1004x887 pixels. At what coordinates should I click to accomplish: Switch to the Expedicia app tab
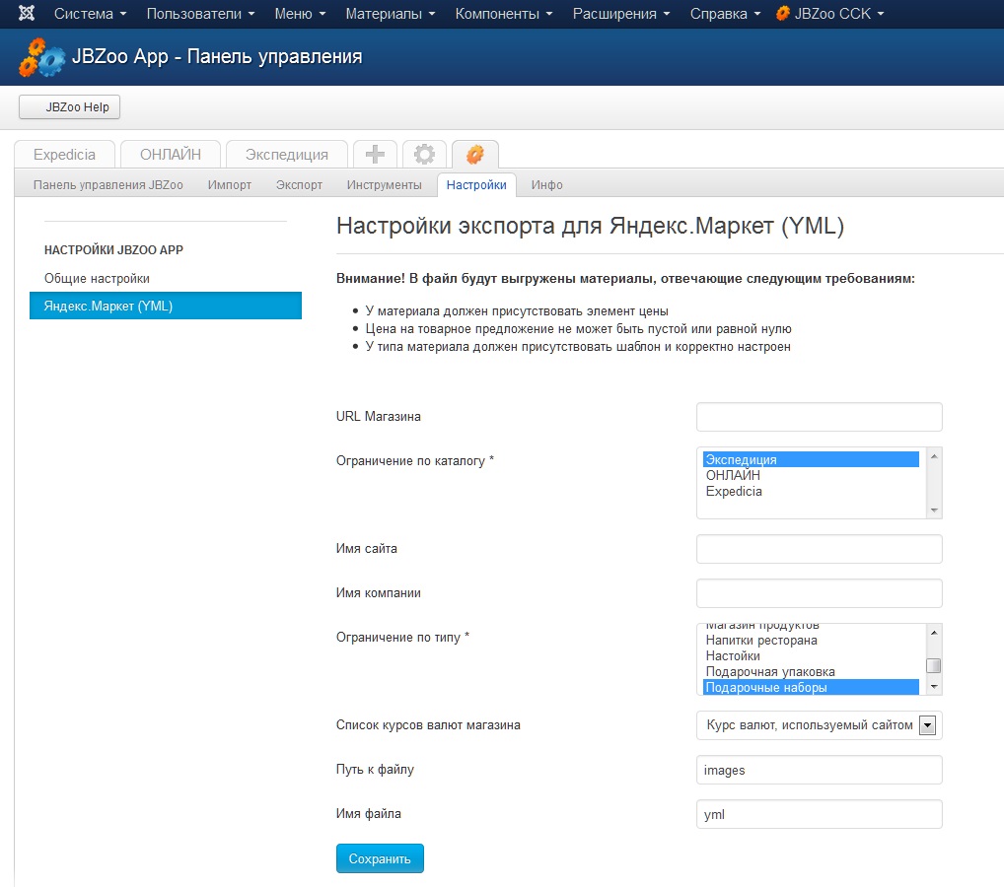point(65,154)
